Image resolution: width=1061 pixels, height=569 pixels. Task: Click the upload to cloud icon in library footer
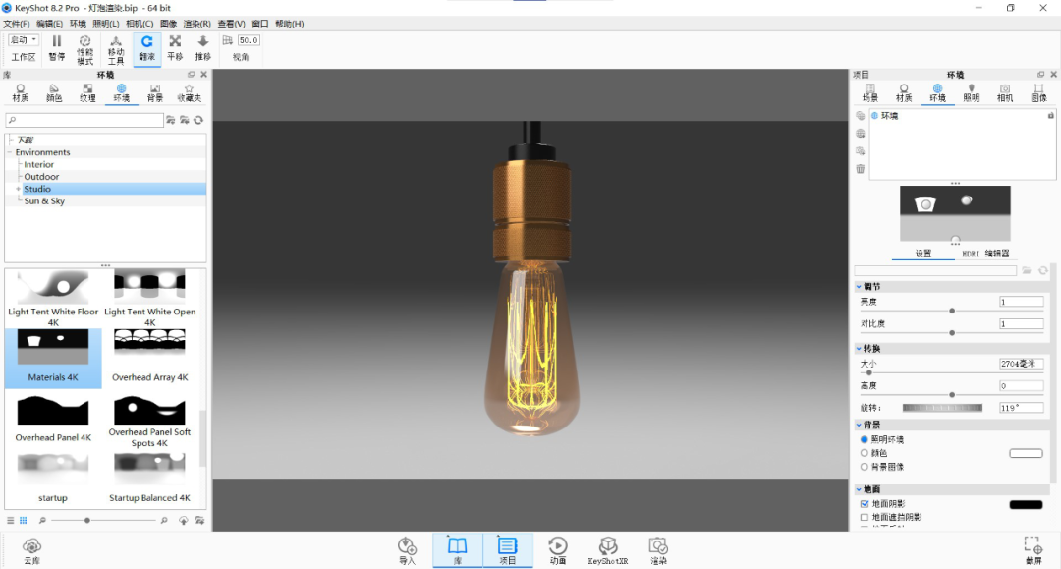(184, 520)
